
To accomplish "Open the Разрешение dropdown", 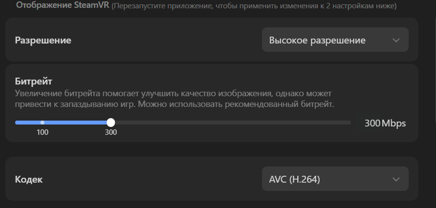I will (x=335, y=40).
